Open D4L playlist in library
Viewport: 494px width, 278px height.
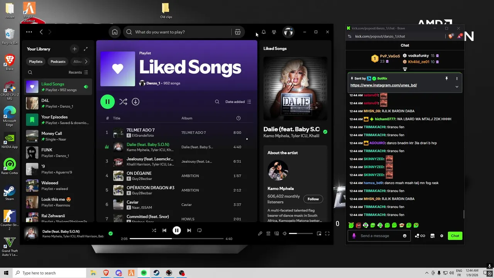pos(58,103)
